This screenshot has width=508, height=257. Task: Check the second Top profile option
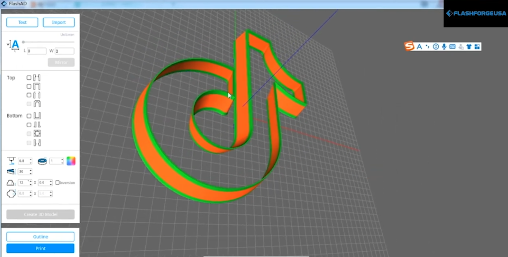[x=29, y=86]
